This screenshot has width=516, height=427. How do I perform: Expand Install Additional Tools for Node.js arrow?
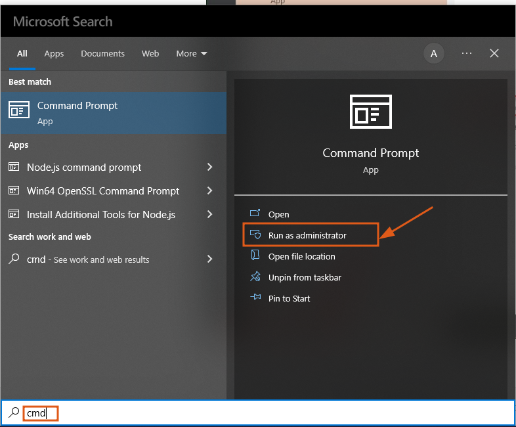pos(209,214)
